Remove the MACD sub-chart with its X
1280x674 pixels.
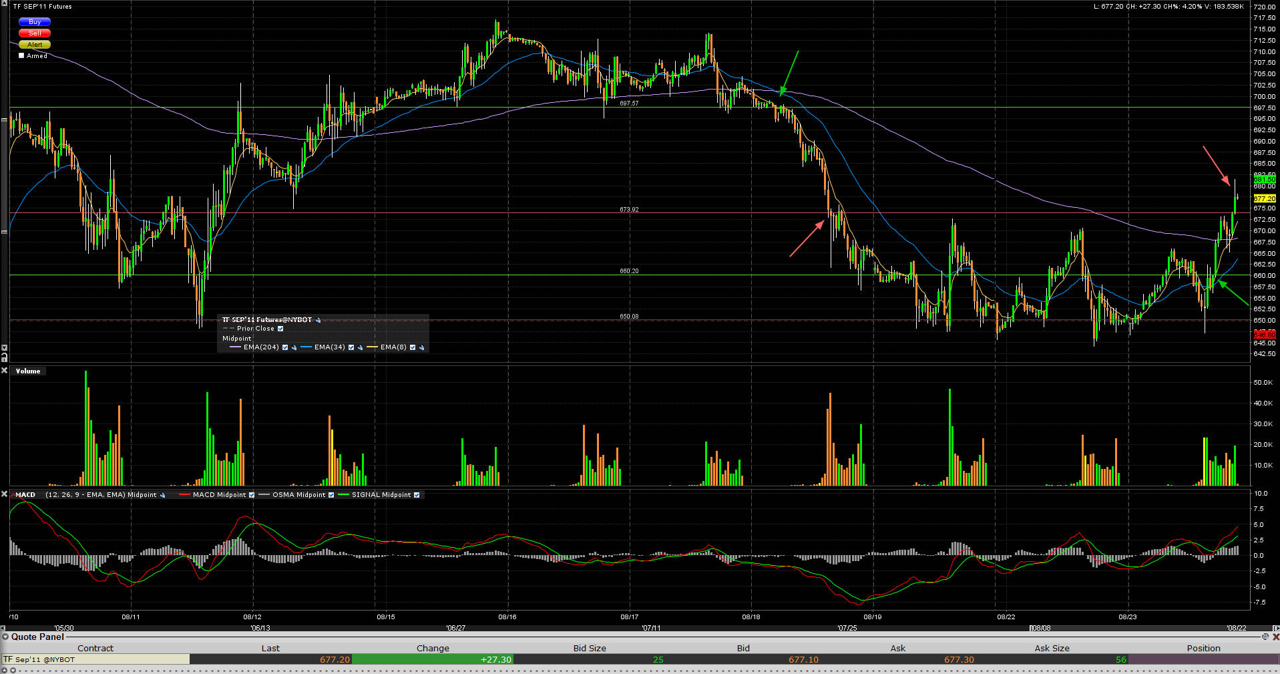[4, 494]
